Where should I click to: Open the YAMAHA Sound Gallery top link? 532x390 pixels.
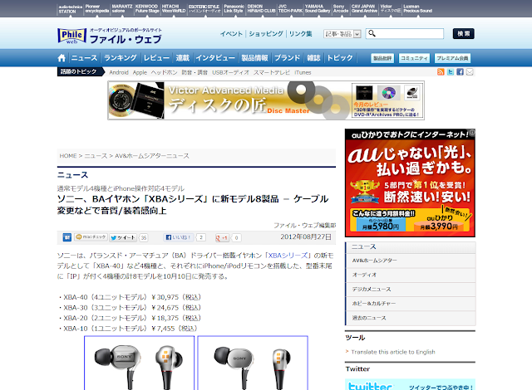tap(318, 9)
